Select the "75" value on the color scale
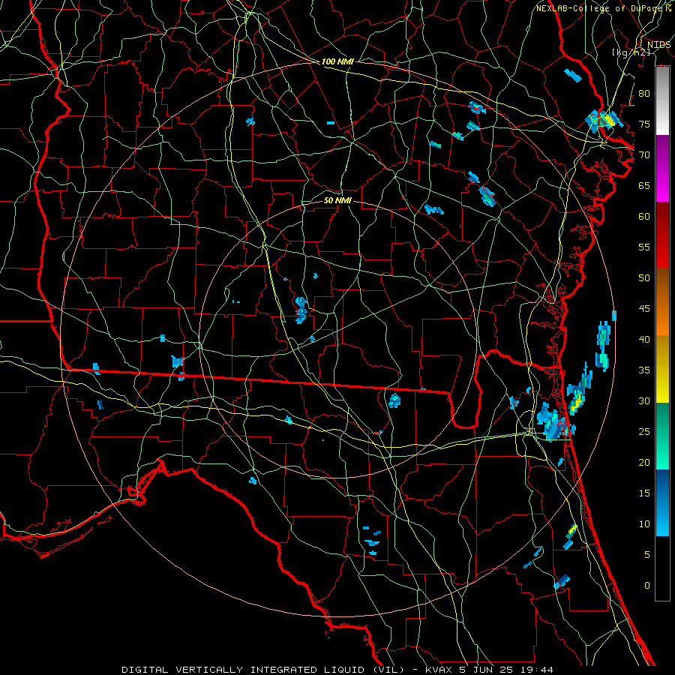This screenshot has width=675, height=675. 644,124
